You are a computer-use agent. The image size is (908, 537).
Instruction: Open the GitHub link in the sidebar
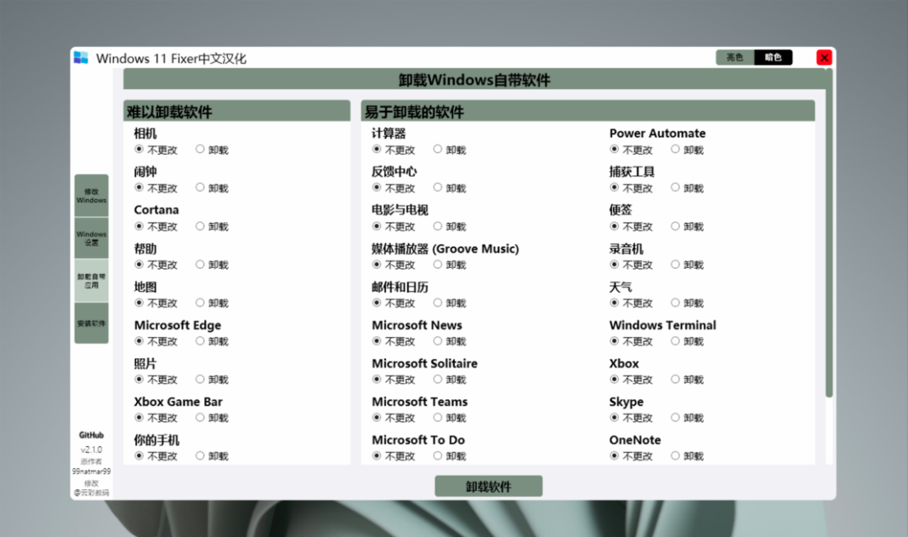[90, 435]
